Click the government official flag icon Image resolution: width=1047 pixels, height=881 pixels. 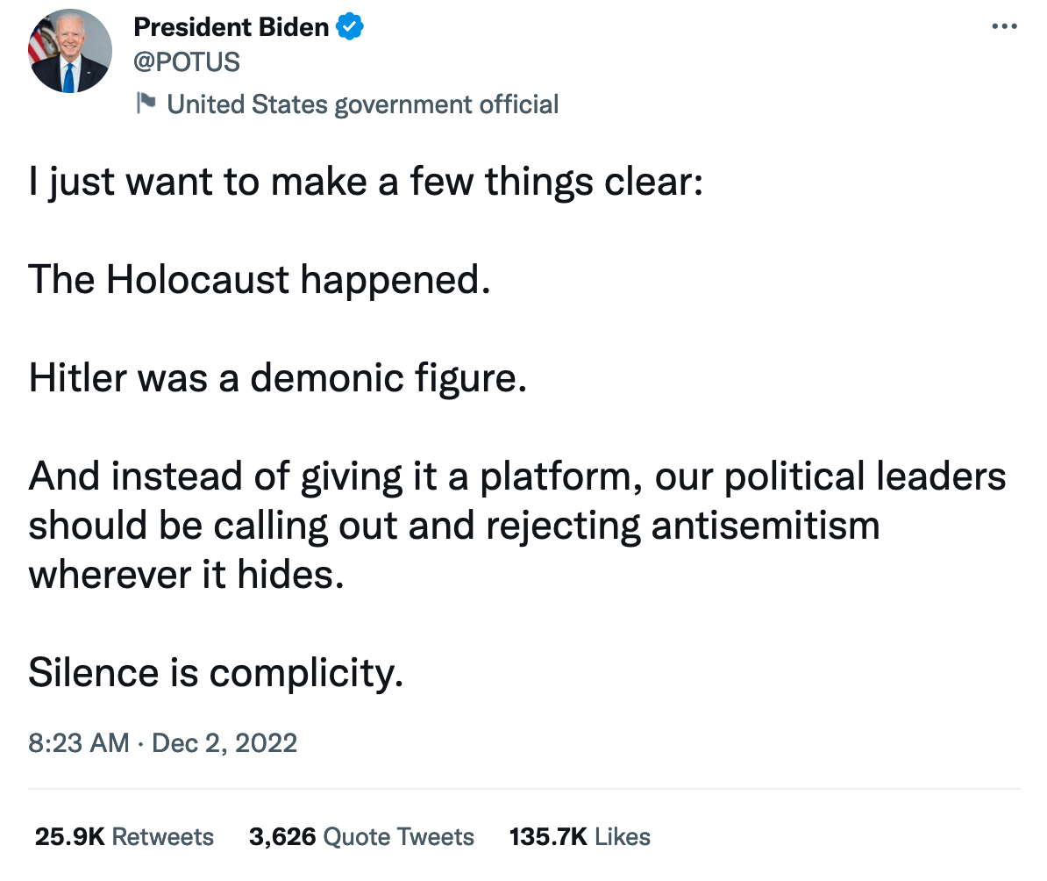coord(146,104)
